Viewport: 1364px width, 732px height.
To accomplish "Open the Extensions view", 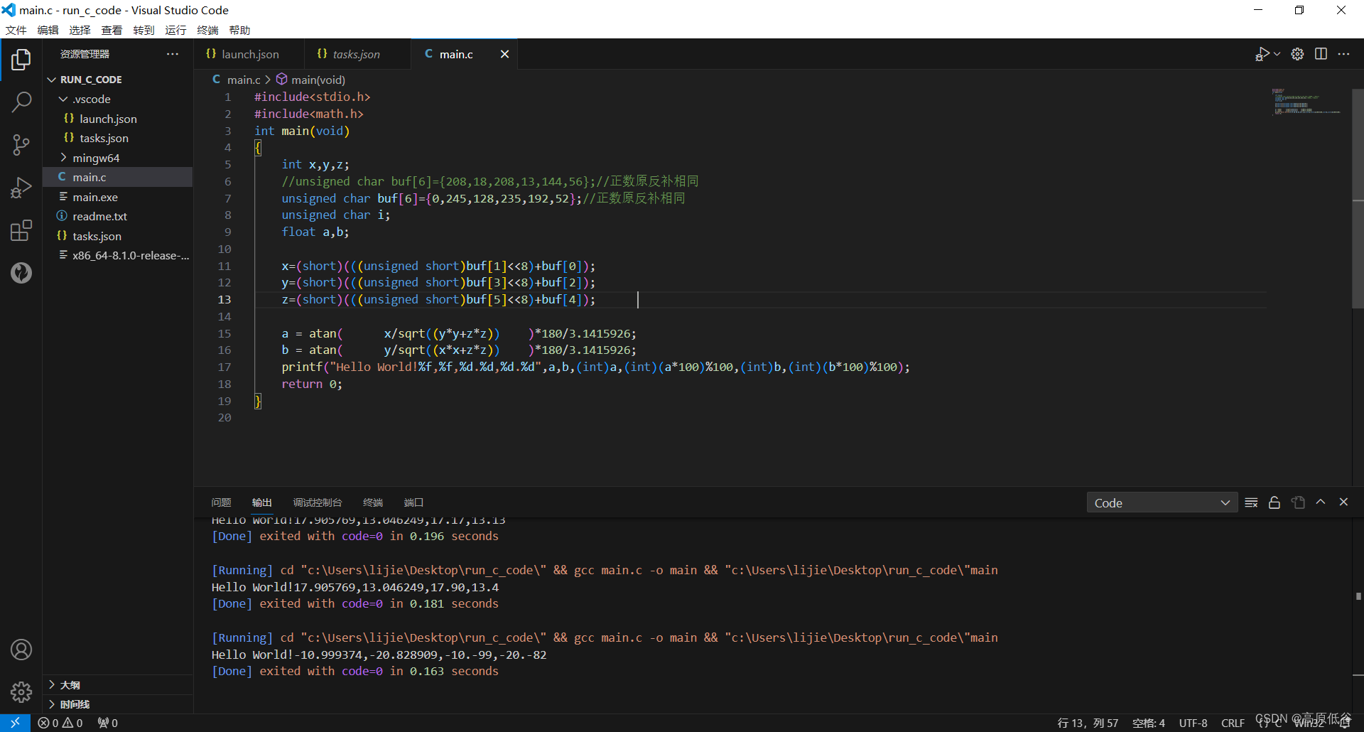I will tap(21, 230).
